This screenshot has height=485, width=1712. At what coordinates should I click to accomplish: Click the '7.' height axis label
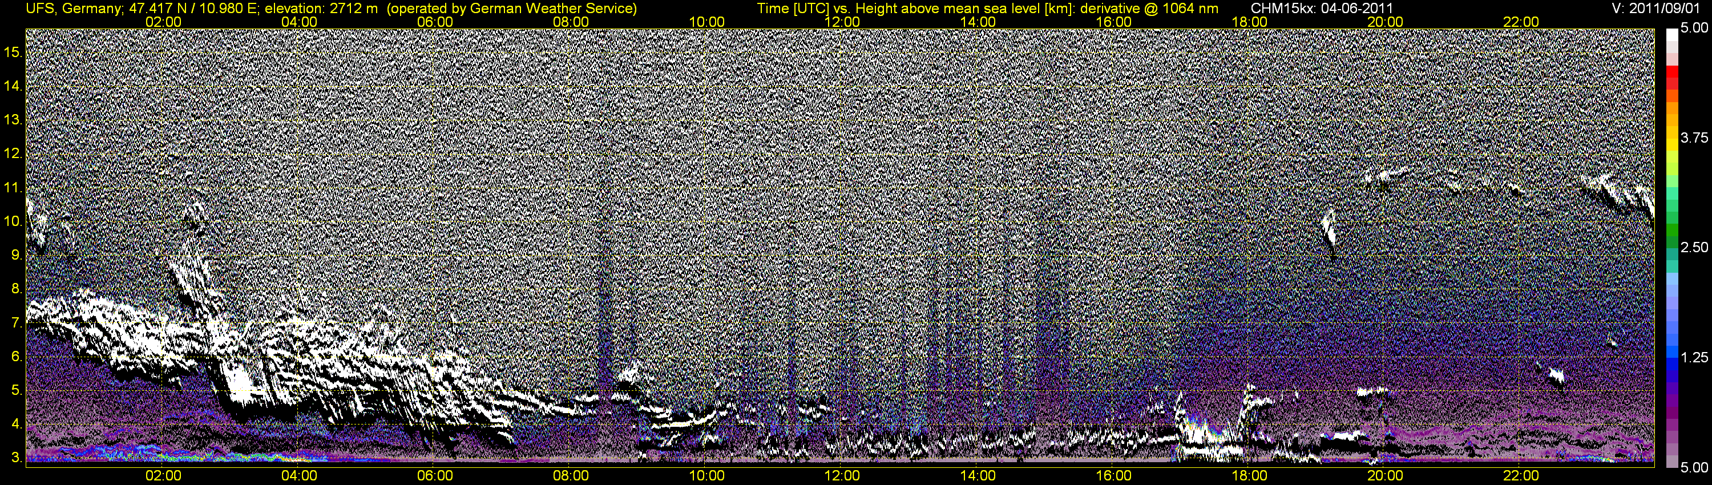click(x=17, y=323)
